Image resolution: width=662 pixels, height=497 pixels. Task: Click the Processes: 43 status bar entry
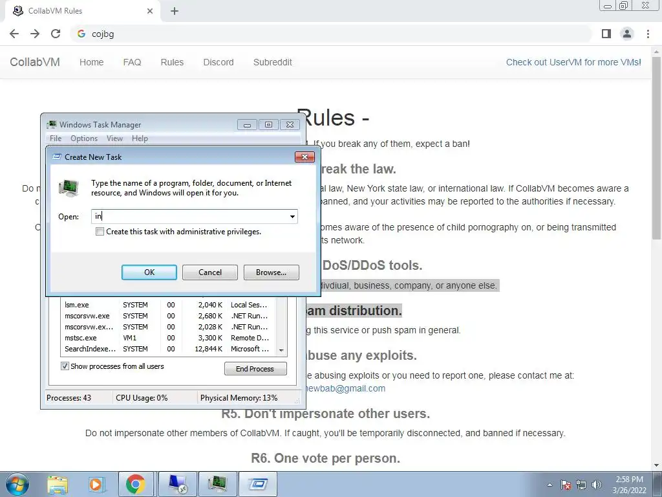(69, 398)
